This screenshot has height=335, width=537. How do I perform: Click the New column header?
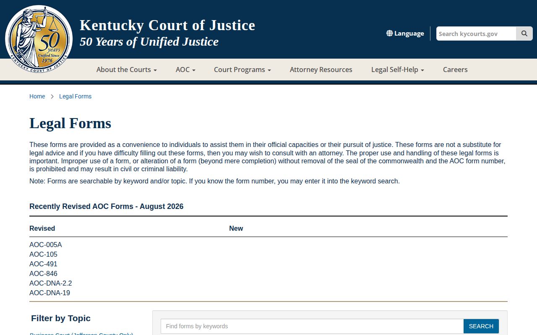click(236, 228)
